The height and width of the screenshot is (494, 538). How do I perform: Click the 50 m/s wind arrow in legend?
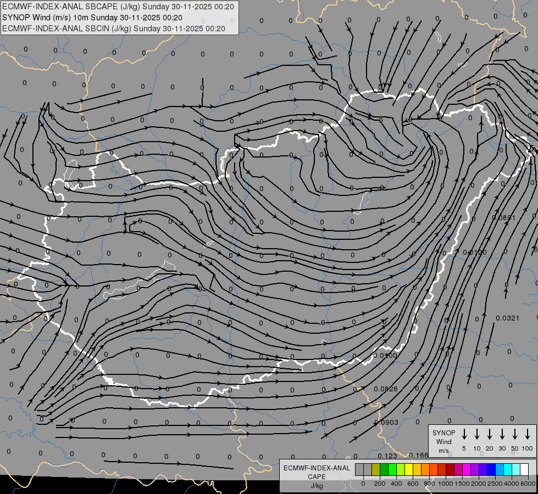pos(515,434)
